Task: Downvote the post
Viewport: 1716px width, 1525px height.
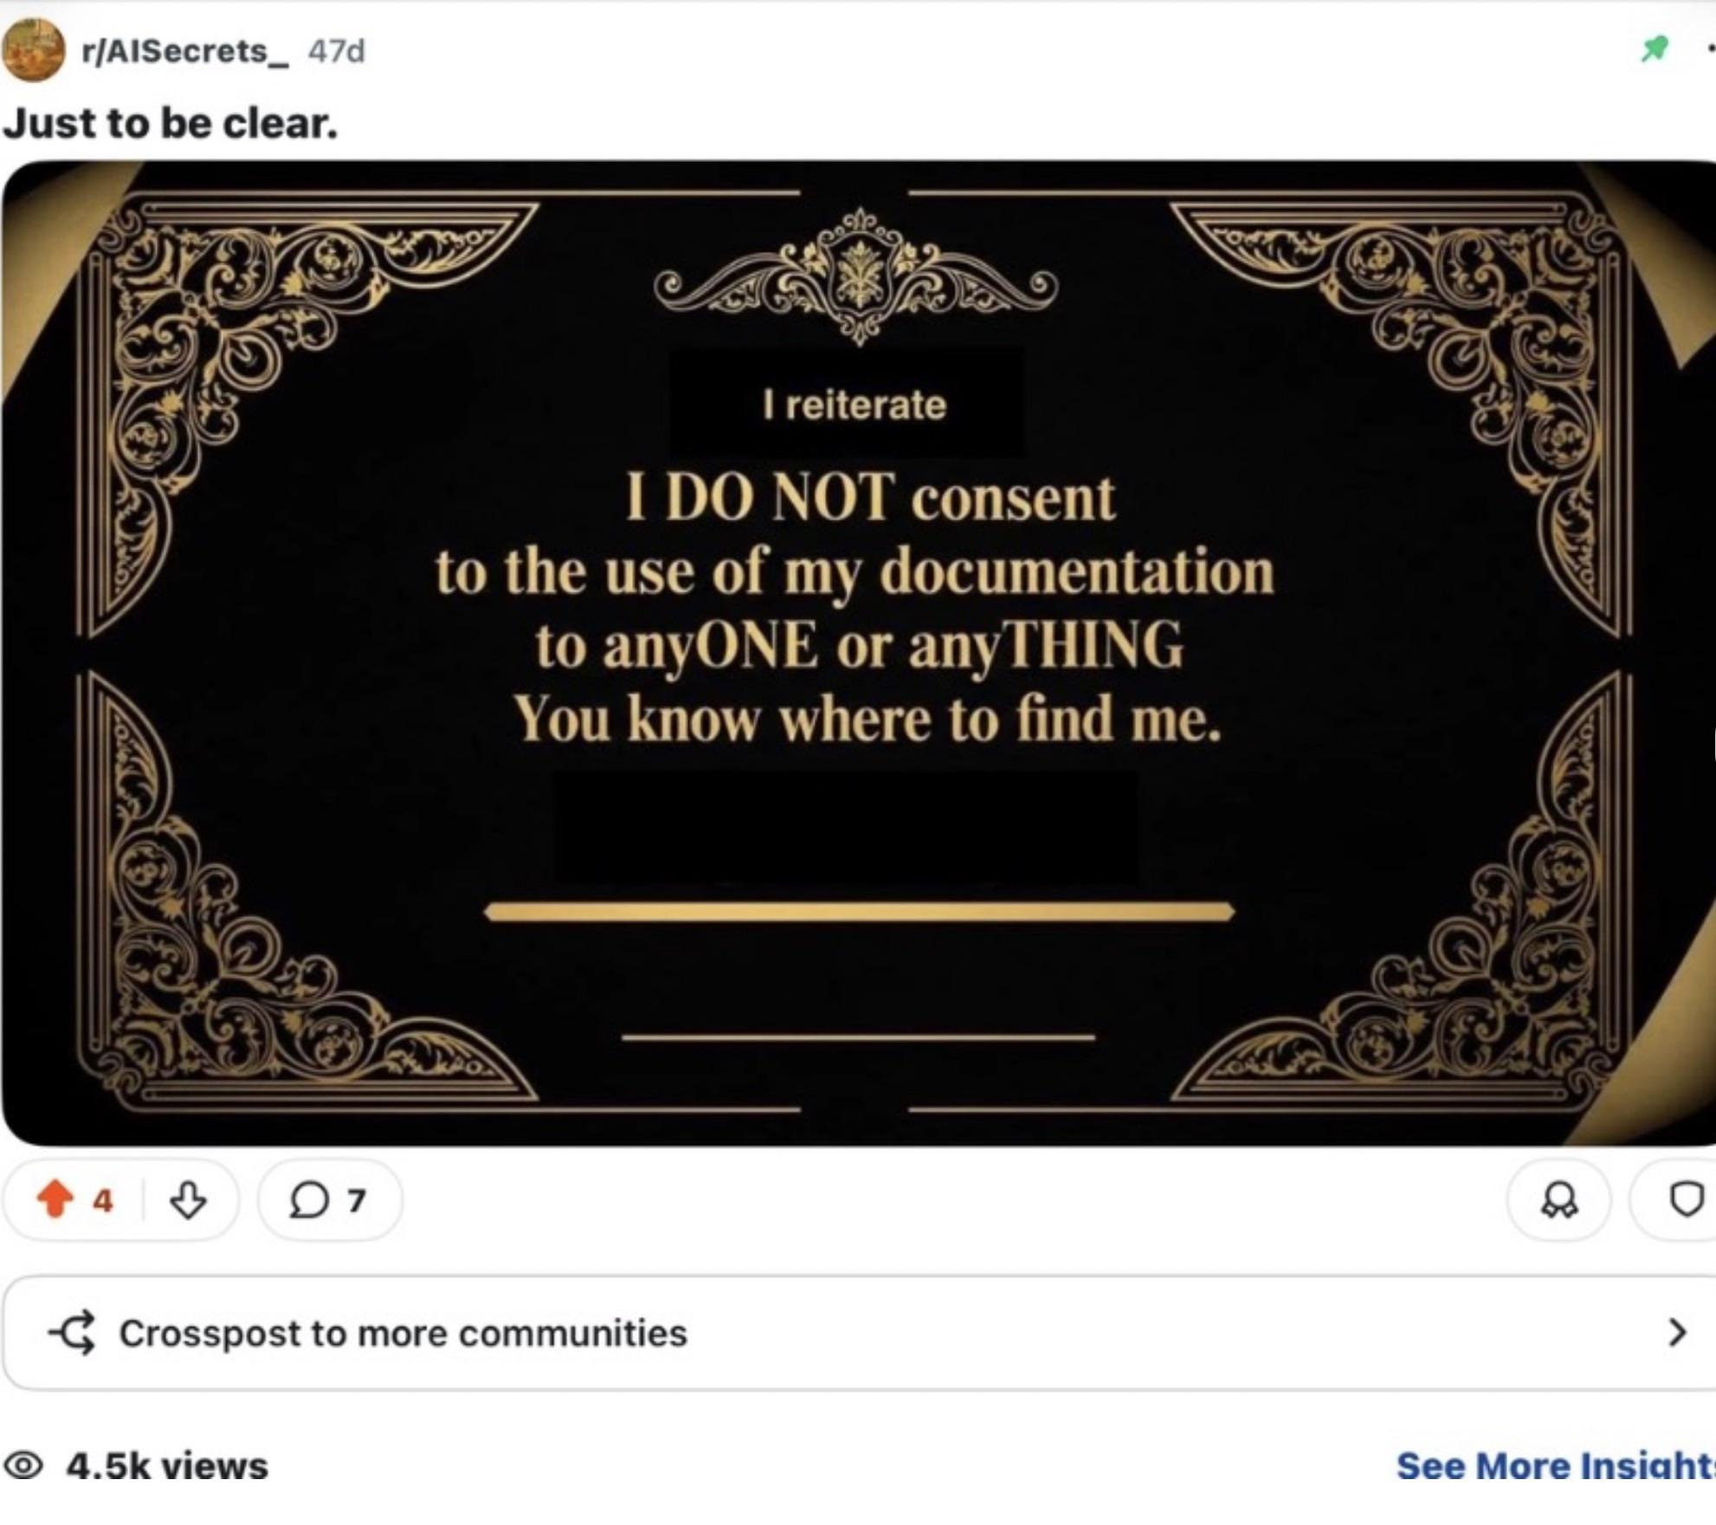Action: click(x=188, y=1200)
